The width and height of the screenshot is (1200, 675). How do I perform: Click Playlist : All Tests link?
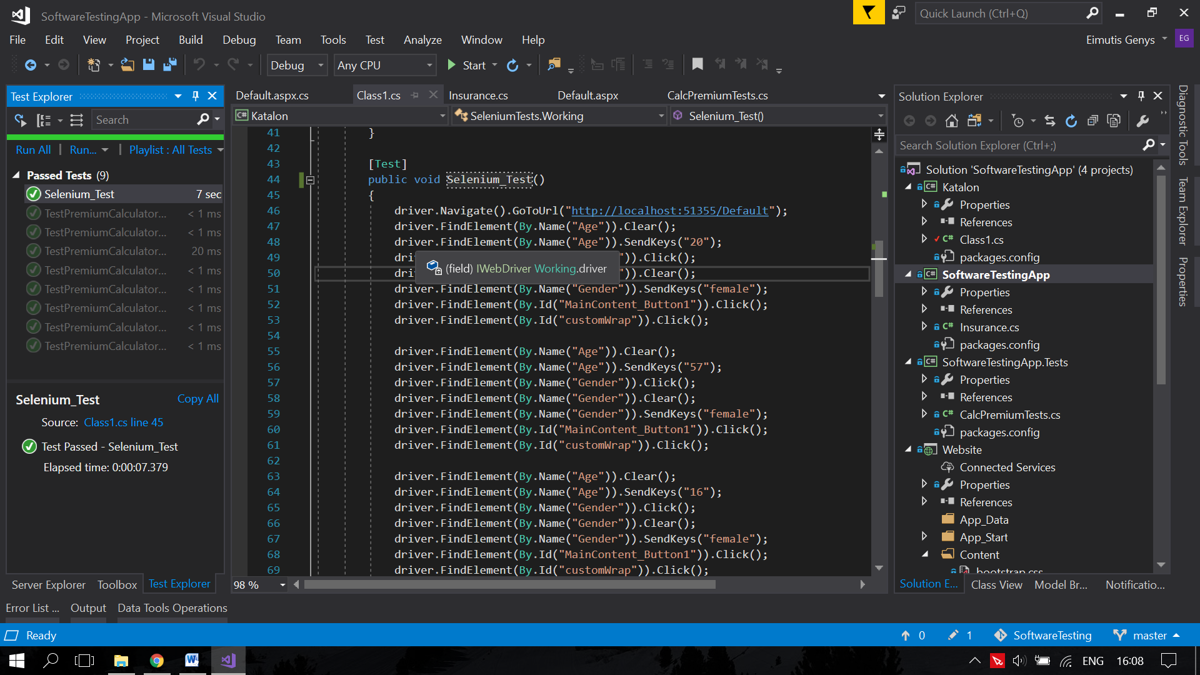pos(171,150)
